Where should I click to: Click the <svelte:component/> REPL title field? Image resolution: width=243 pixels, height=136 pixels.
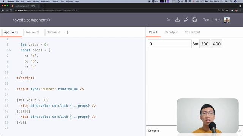click(32, 20)
